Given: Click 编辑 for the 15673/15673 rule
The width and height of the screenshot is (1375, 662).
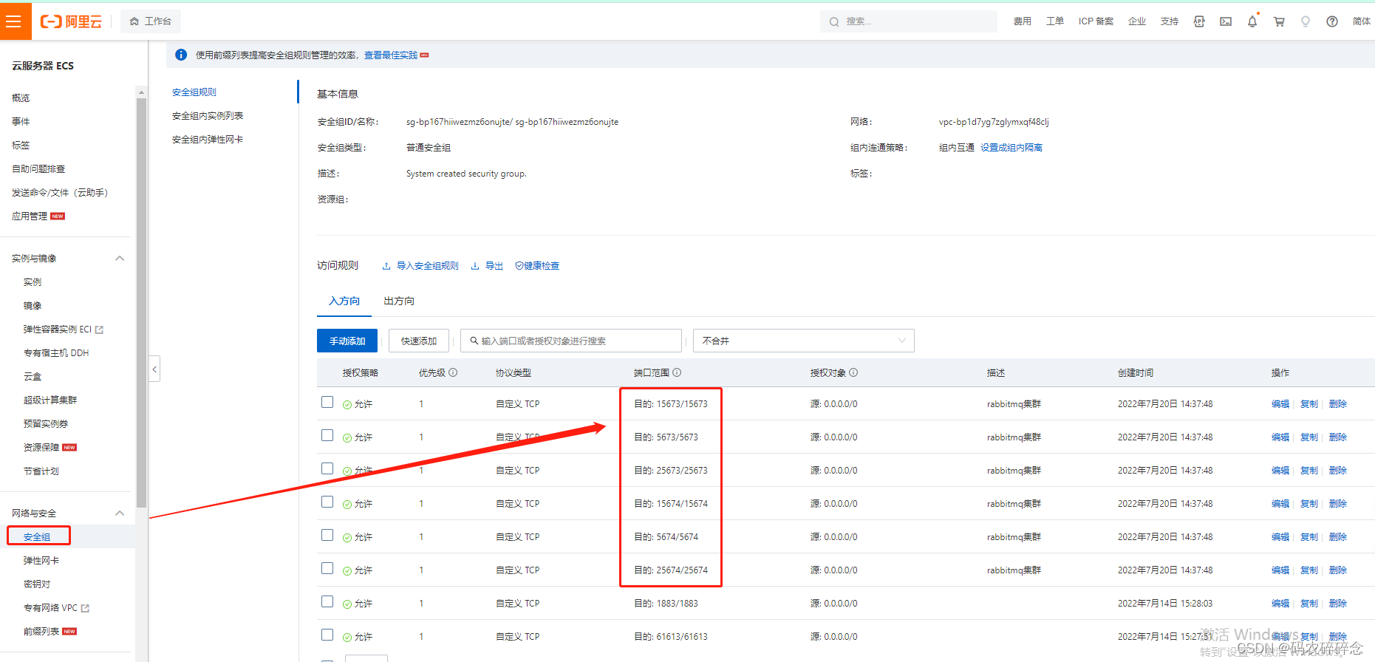Looking at the screenshot, I should (1280, 404).
